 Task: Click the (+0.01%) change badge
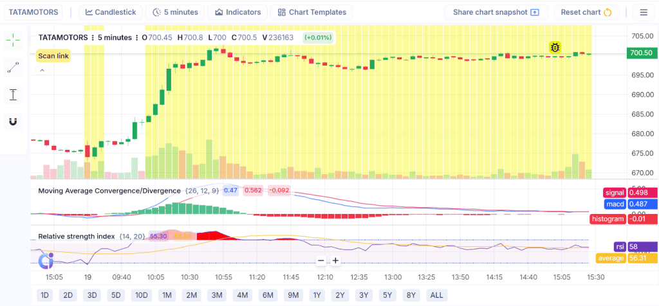point(319,37)
